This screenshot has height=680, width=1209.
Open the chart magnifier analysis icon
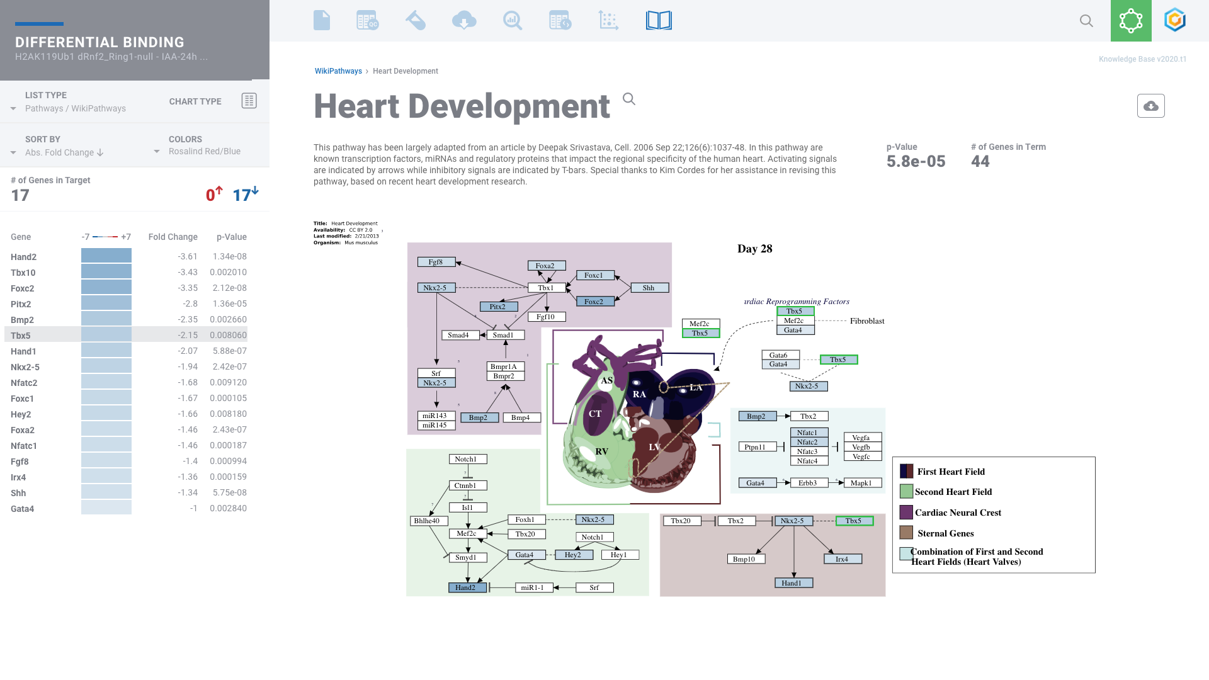(512, 20)
